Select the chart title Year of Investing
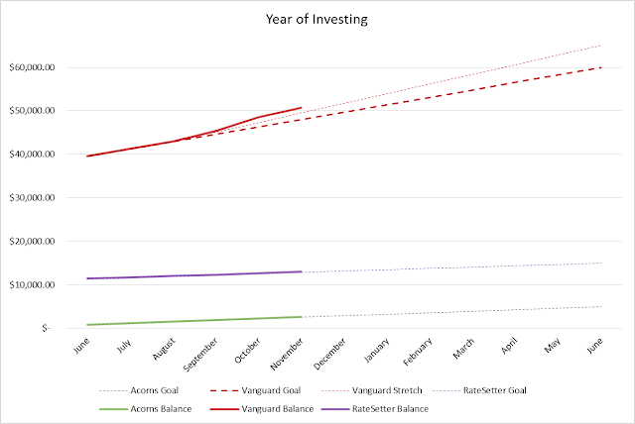This screenshot has height=424, width=635. pyautogui.click(x=317, y=19)
